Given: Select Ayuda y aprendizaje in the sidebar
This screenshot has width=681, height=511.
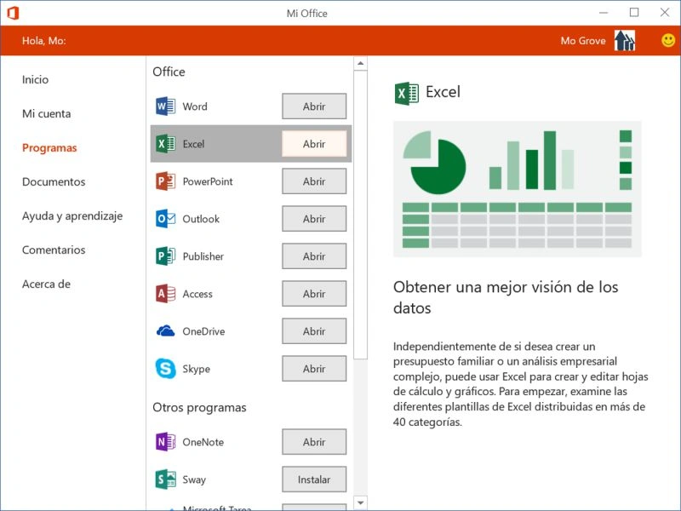Looking at the screenshot, I should pos(72,216).
